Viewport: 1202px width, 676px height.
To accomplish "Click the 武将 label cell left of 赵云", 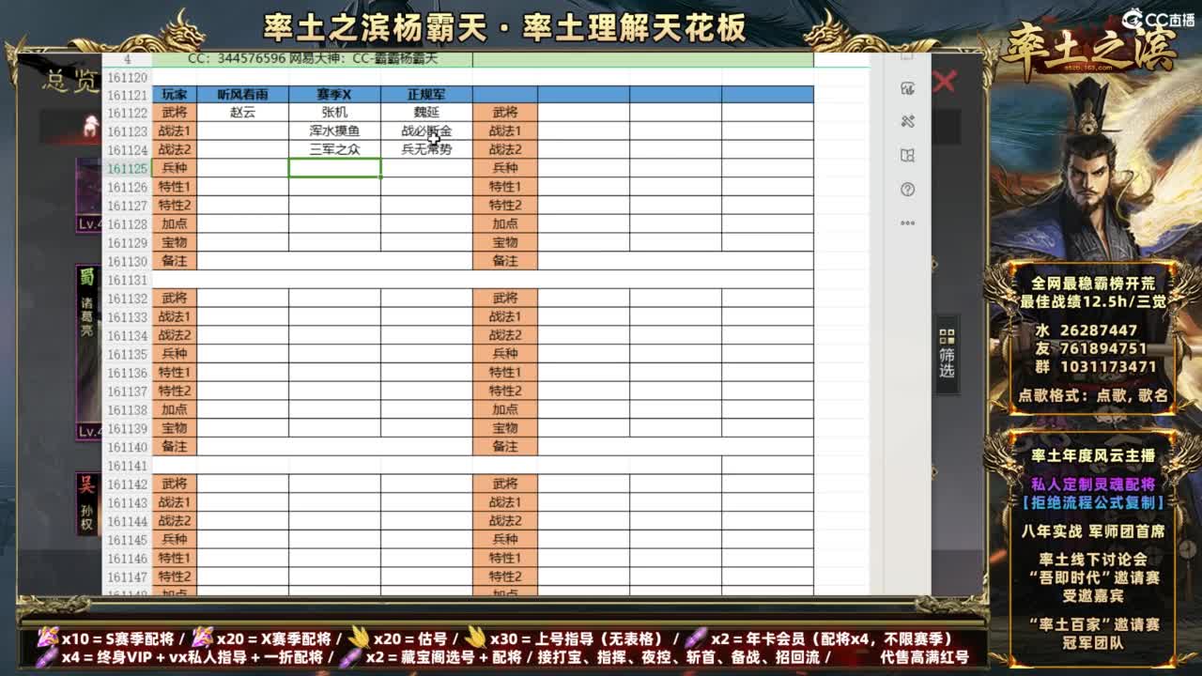I will [x=175, y=112].
